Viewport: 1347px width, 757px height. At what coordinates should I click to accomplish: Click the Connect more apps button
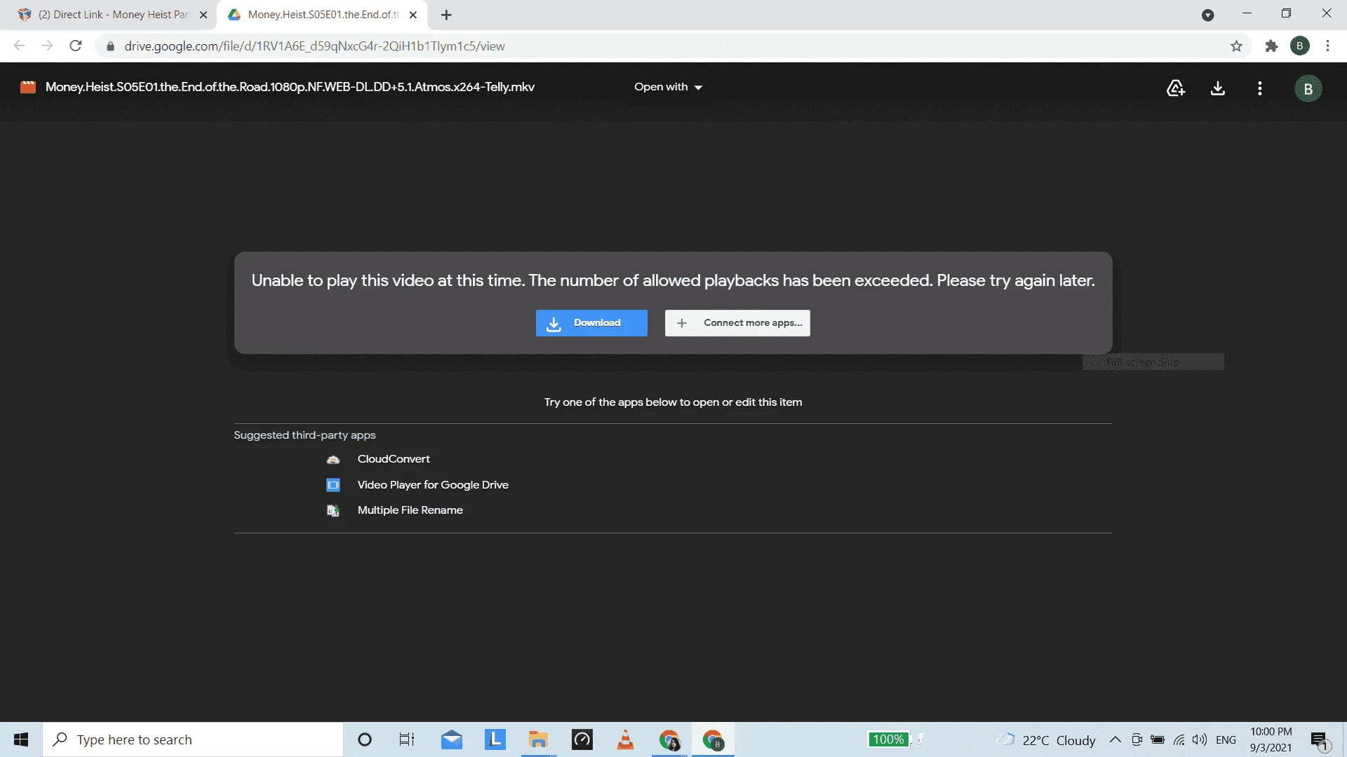click(x=737, y=323)
